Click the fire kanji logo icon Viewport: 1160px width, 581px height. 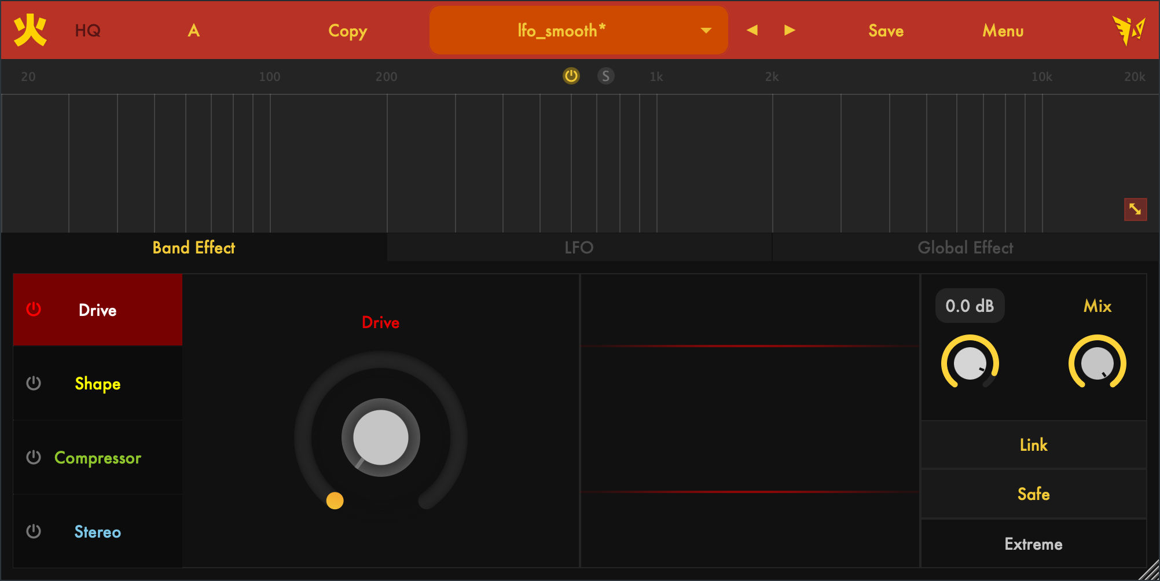30,30
